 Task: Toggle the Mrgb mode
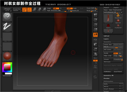pos(49,8)
